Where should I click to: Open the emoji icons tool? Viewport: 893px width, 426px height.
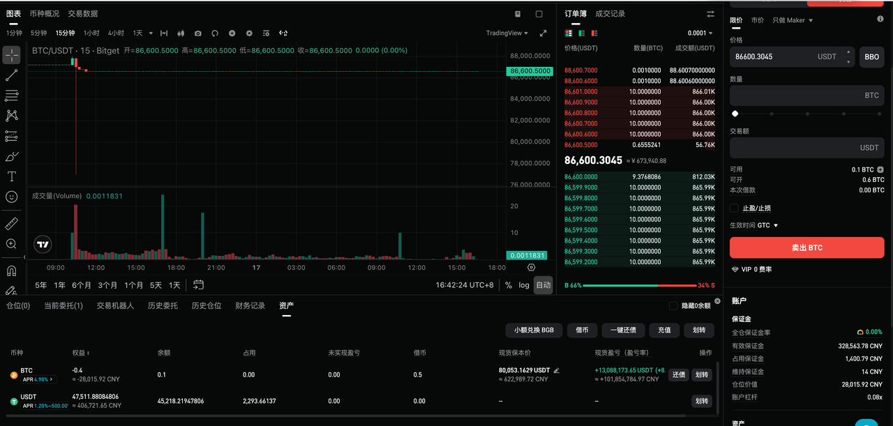[x=12, y=197]
